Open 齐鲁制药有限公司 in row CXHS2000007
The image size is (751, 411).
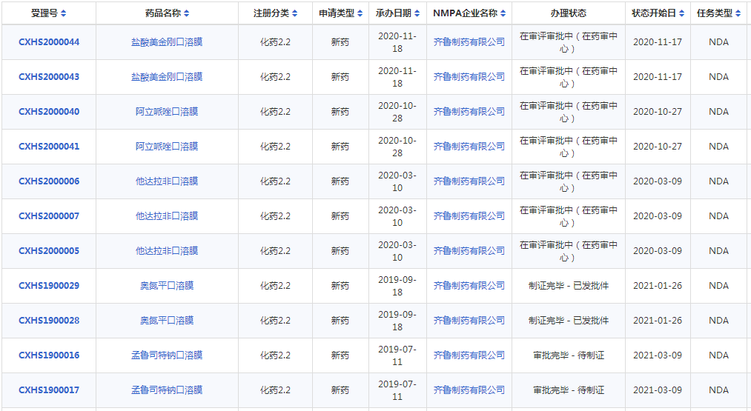(x=469, y=216)
